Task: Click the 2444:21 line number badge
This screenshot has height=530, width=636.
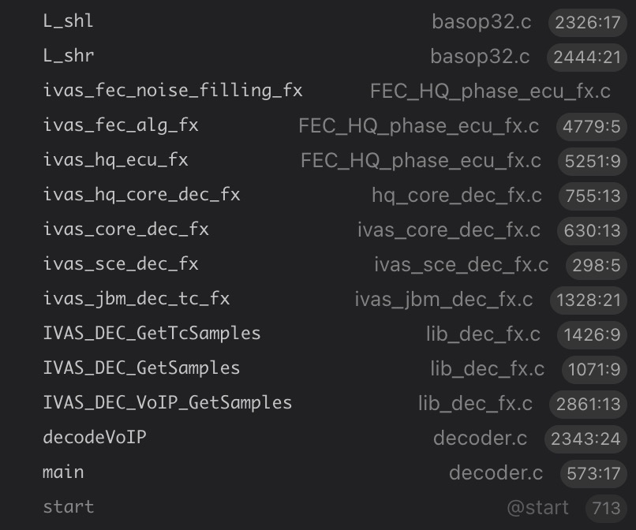Action: pyautogui.click(x=587, y=57)
